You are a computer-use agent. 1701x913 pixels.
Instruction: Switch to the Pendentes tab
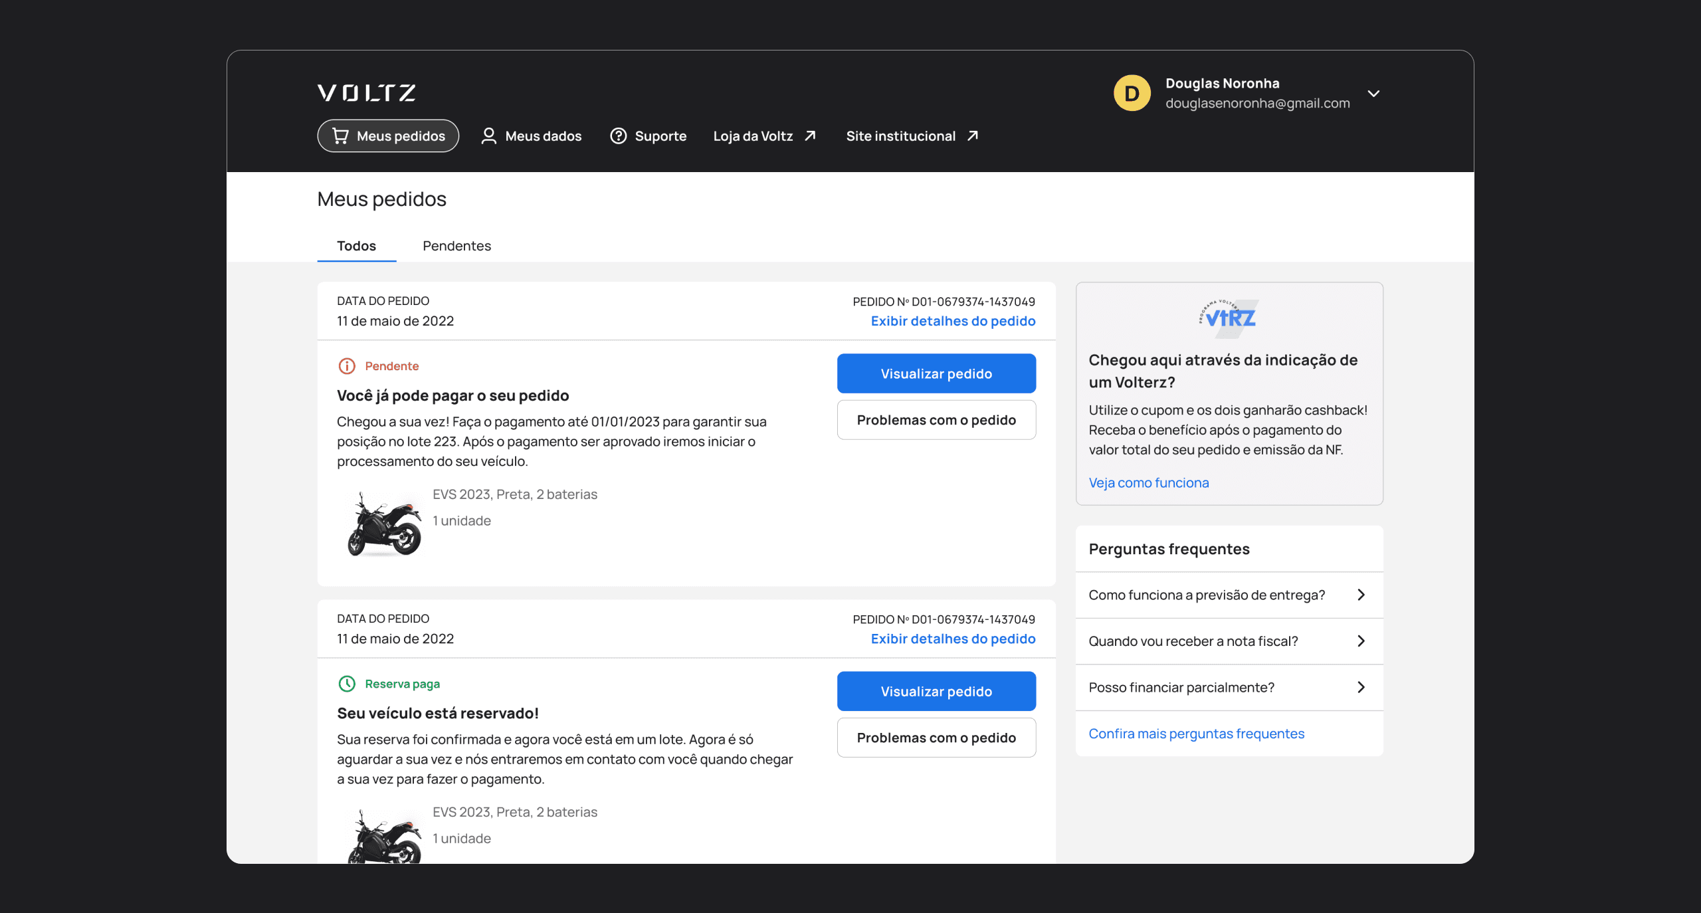click(457, 246)
